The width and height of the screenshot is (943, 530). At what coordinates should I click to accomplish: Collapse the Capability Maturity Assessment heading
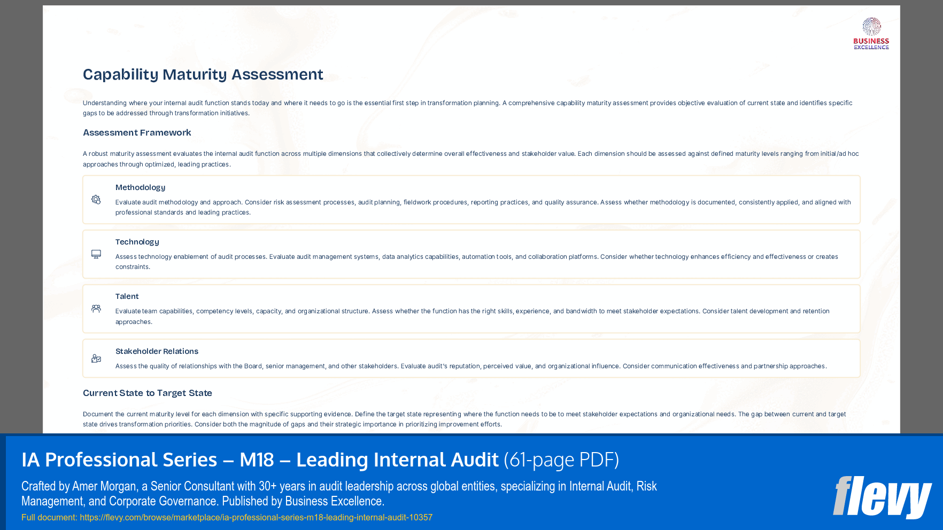(203, 74)
